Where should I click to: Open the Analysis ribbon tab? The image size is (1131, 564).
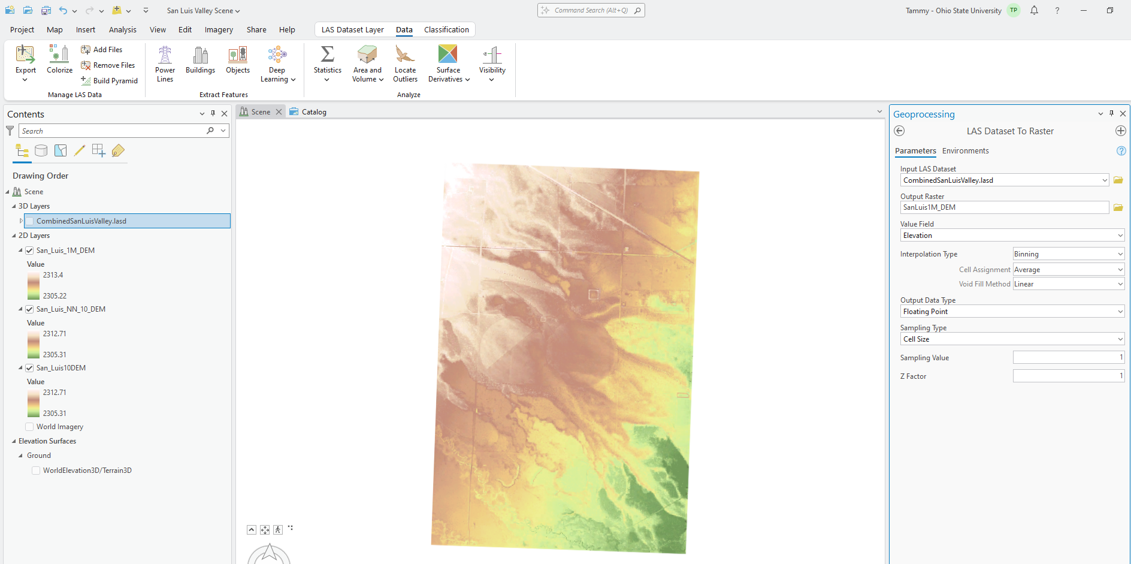point(122,30)
